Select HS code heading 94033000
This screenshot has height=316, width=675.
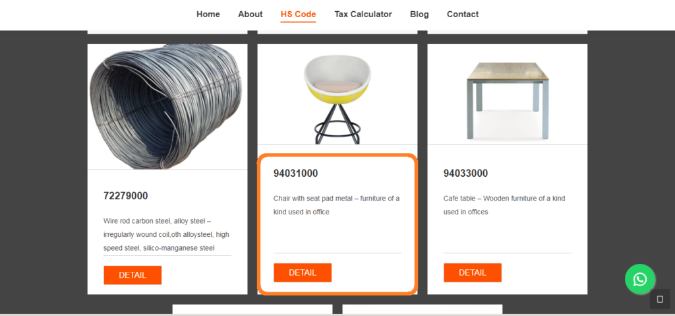[466, 174]
